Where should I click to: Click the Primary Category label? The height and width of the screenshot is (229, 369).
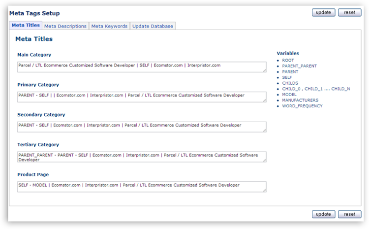tap(38, 85)
